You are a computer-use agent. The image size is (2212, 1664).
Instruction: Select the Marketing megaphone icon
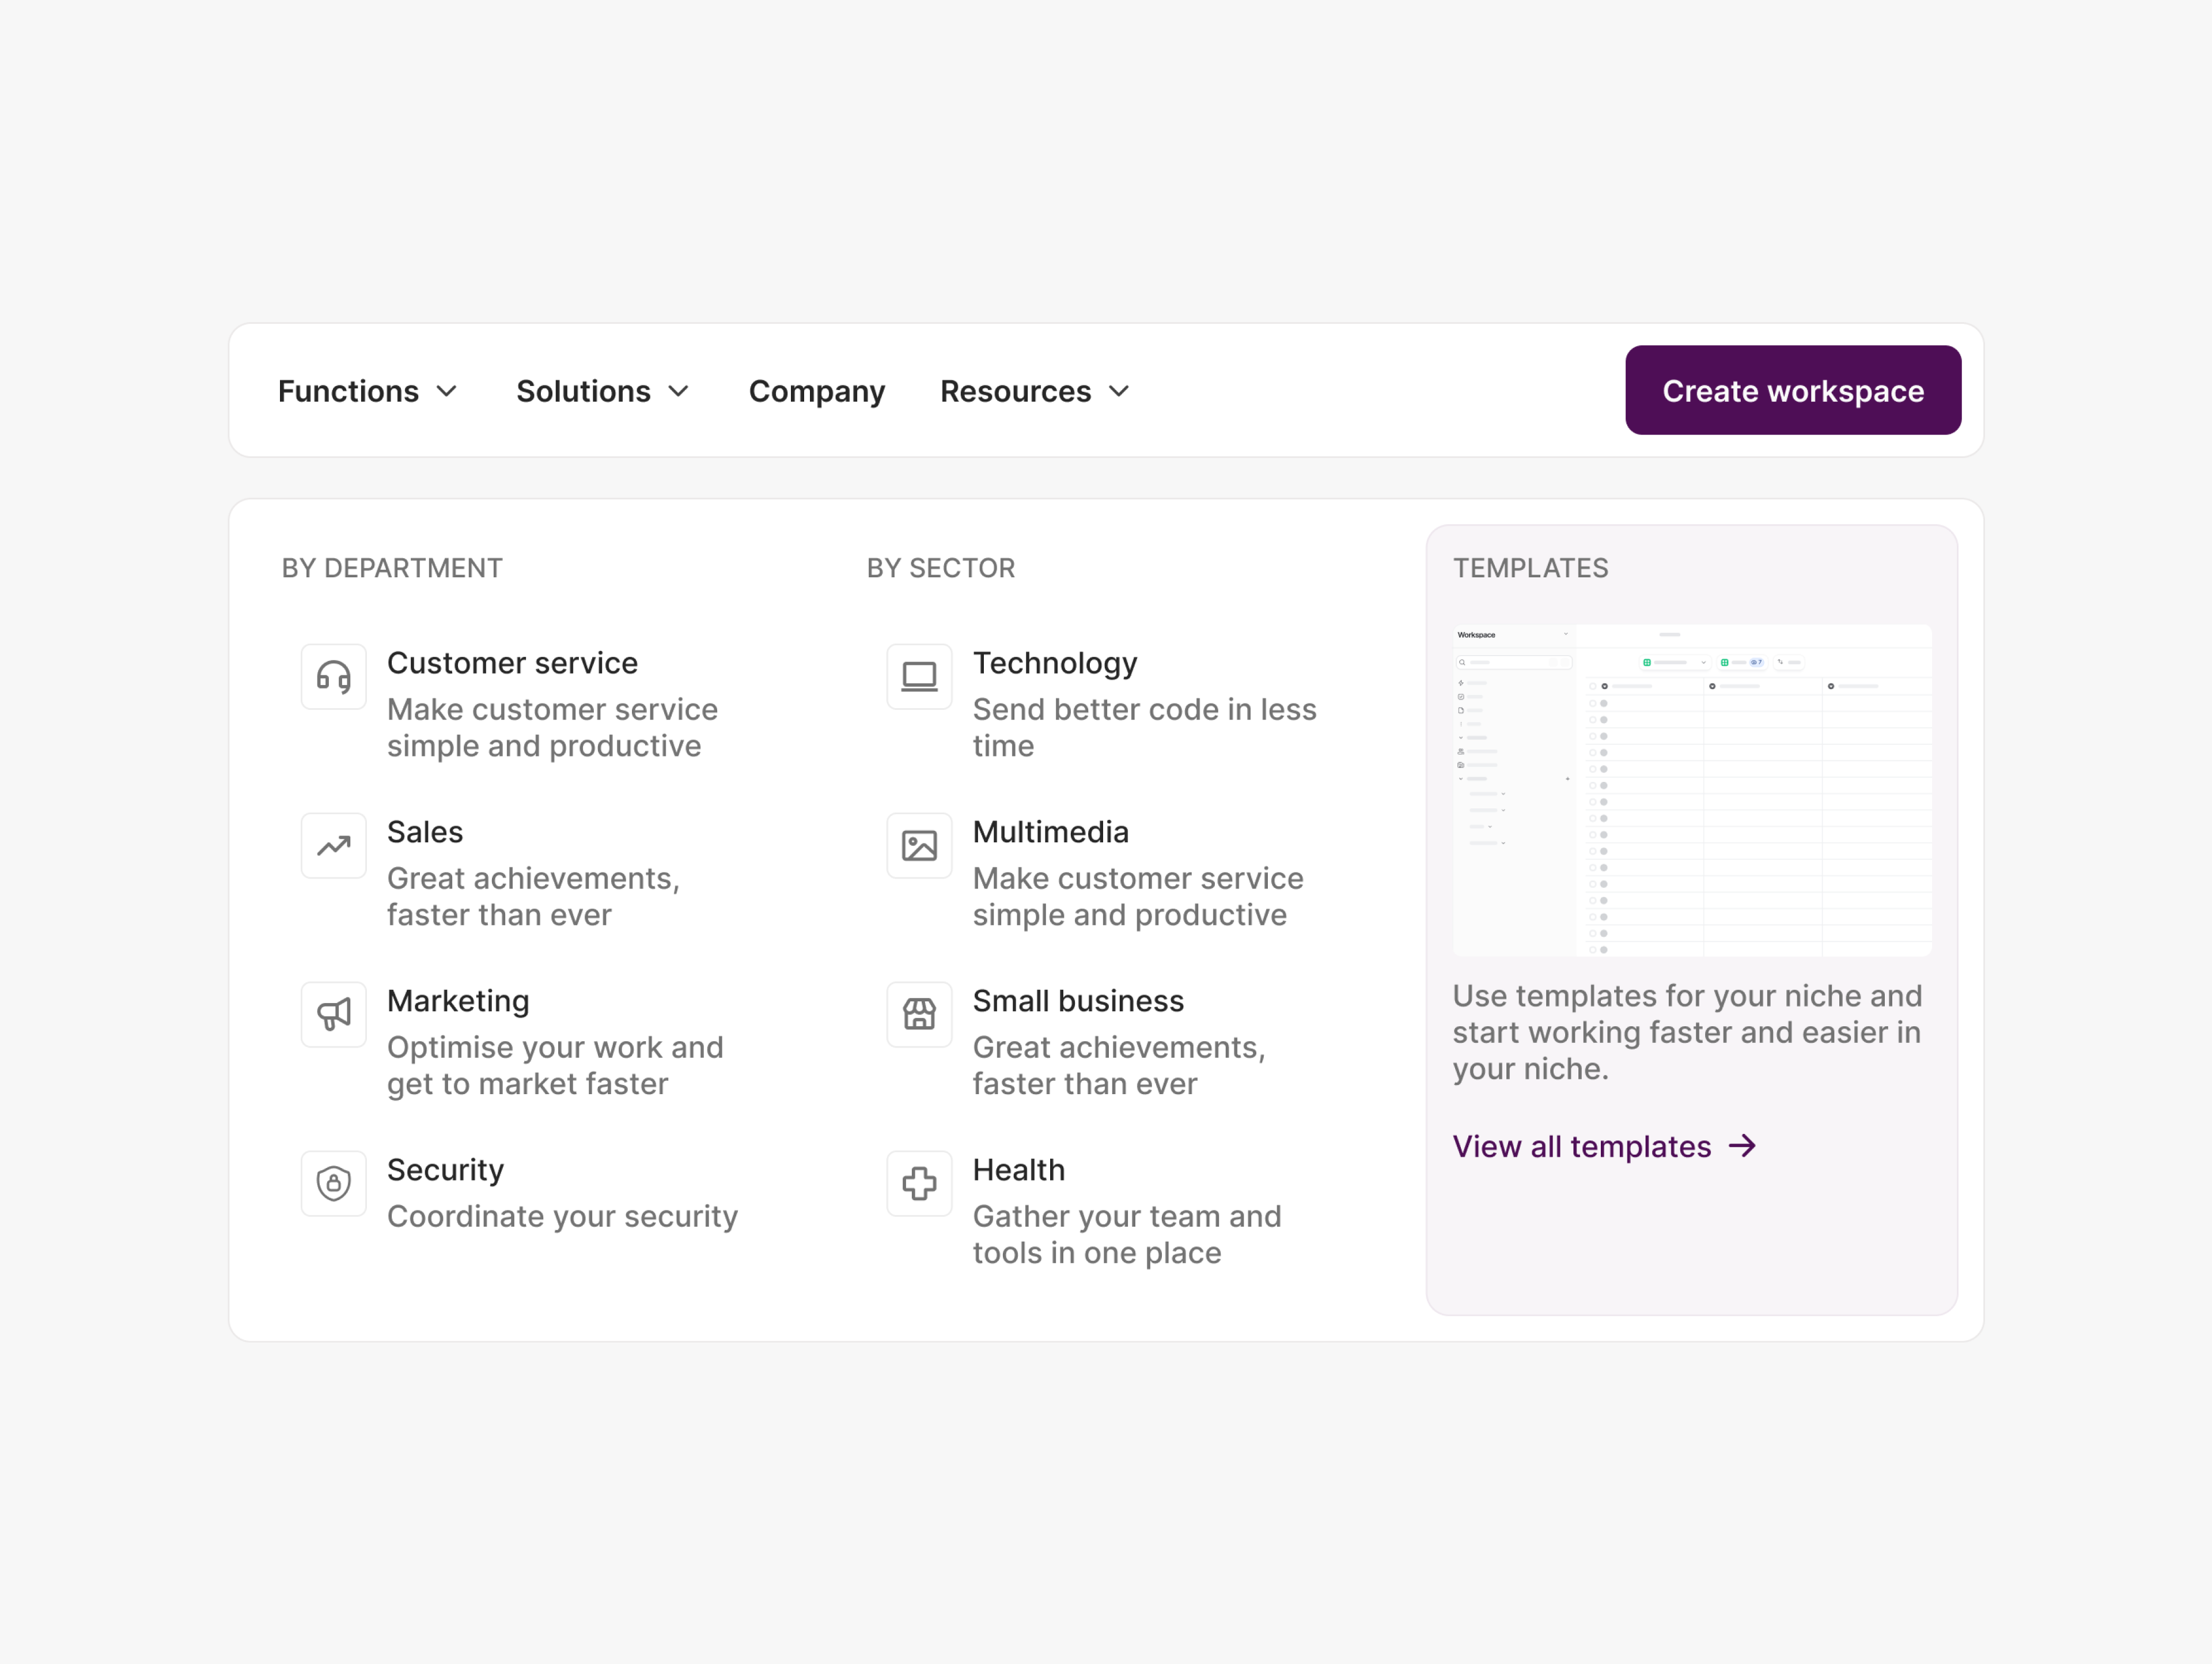click(333, 1015)
